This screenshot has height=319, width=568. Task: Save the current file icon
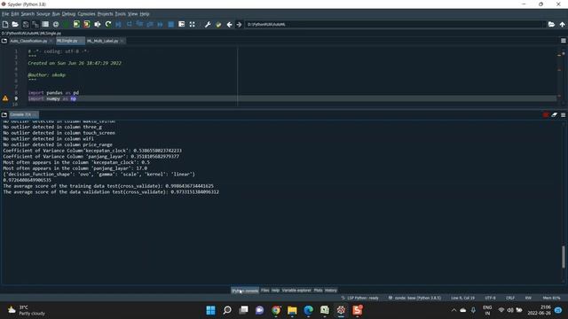[x=26, y=24]
